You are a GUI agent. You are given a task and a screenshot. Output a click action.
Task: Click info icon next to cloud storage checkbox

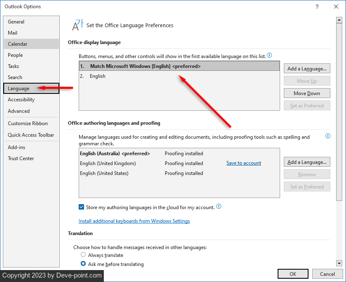point(219,207)
